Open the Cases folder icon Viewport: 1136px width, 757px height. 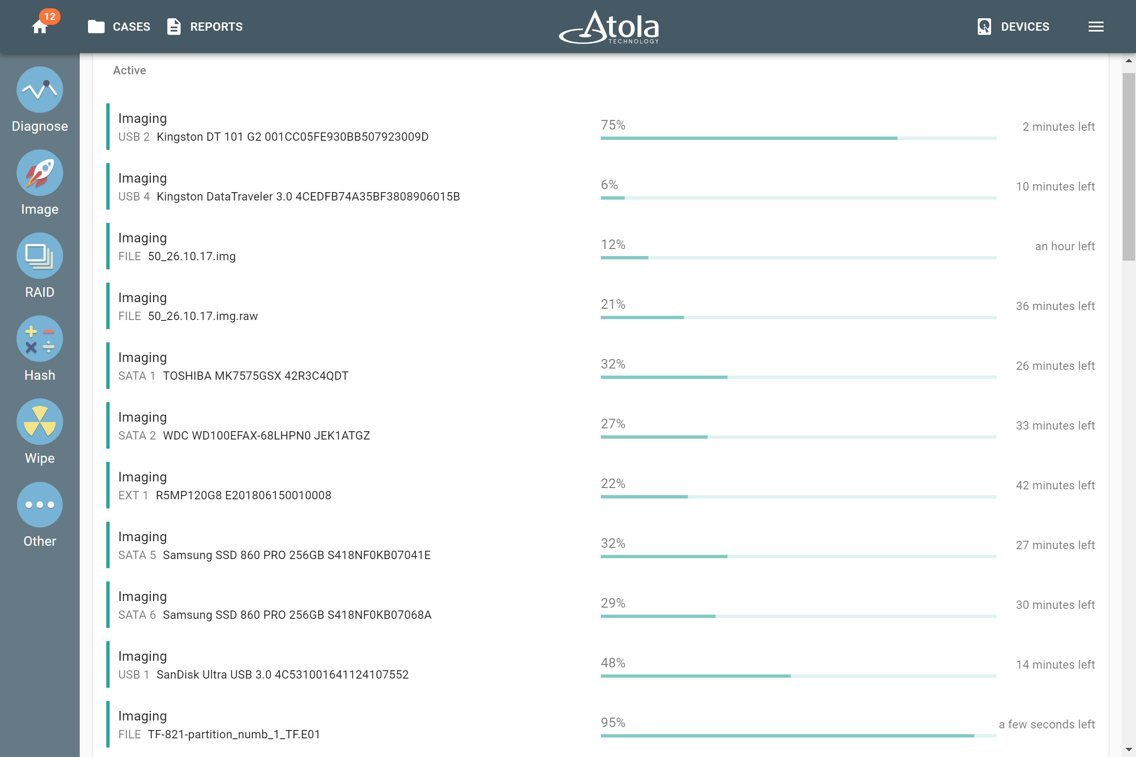click(x=96, y=27)
